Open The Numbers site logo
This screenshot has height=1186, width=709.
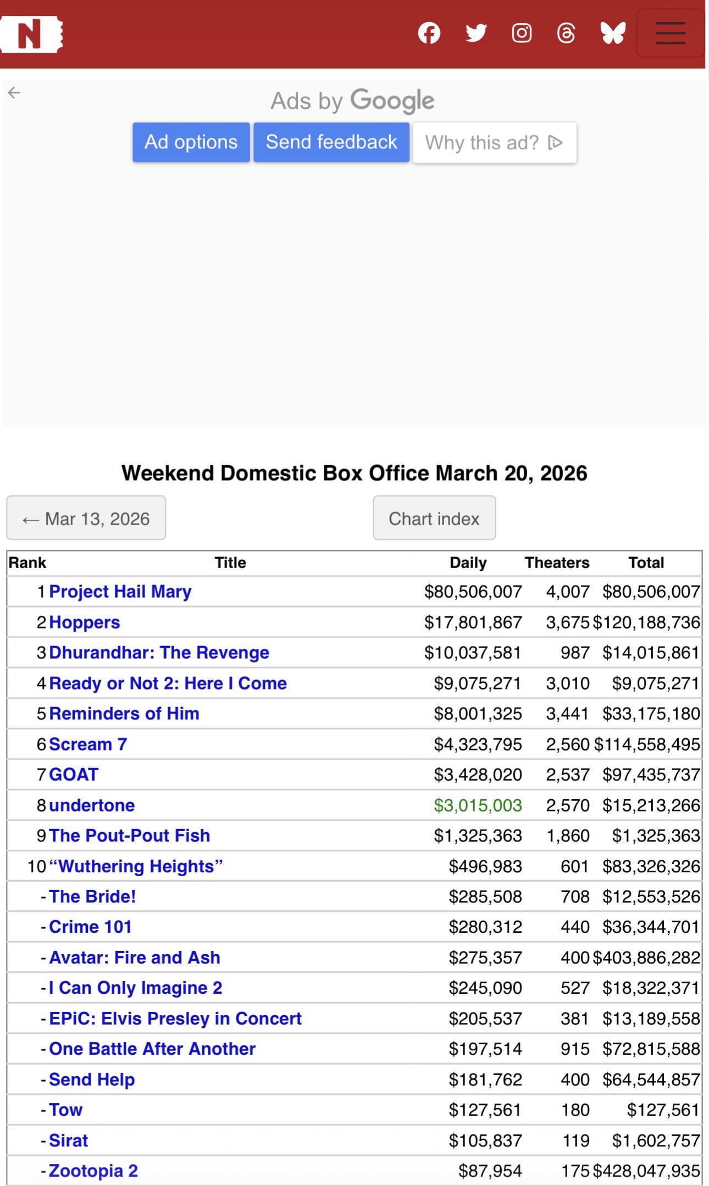coord(31,34)
